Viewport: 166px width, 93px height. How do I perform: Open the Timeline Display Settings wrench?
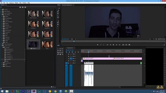point(78,52)
